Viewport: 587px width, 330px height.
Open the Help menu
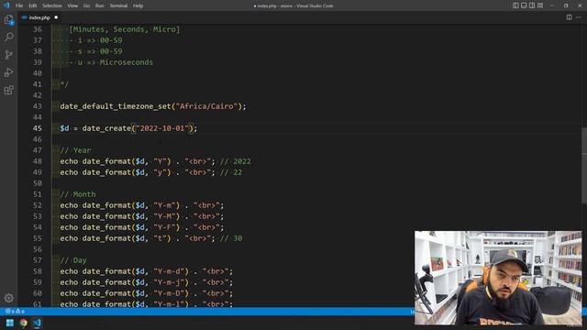pyautogui.click(x=138, y=5)
